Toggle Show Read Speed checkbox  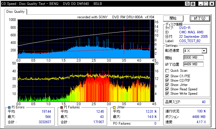pyautogui.click(x=167, y=89)
